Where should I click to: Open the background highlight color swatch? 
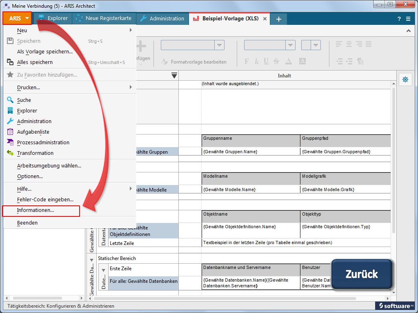(x=302, y=61)
